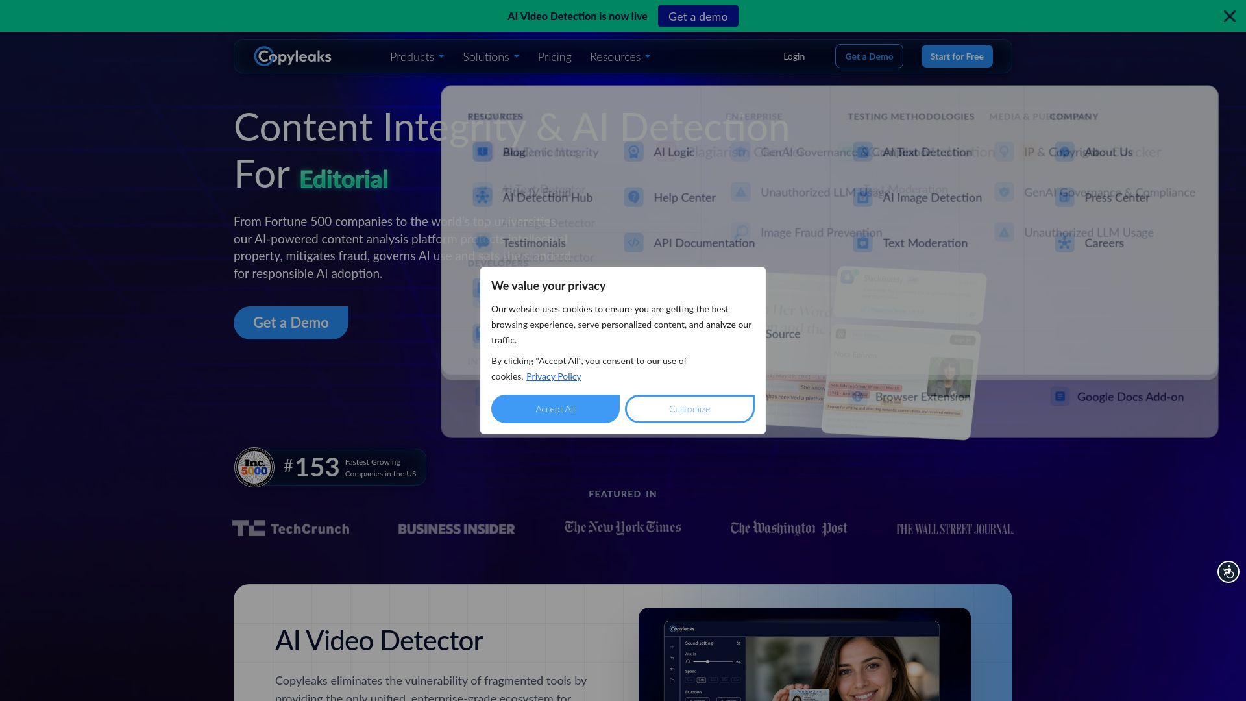Click the Login link
1246x701 pixels.
coord(794,56)
